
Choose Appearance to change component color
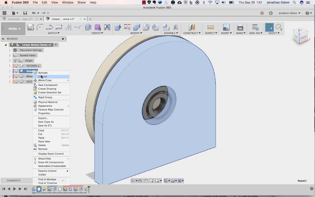click(x=45, y=106)
